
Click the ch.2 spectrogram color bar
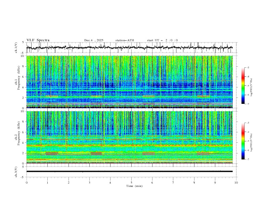pyautogui.click(x=243, y=141)
